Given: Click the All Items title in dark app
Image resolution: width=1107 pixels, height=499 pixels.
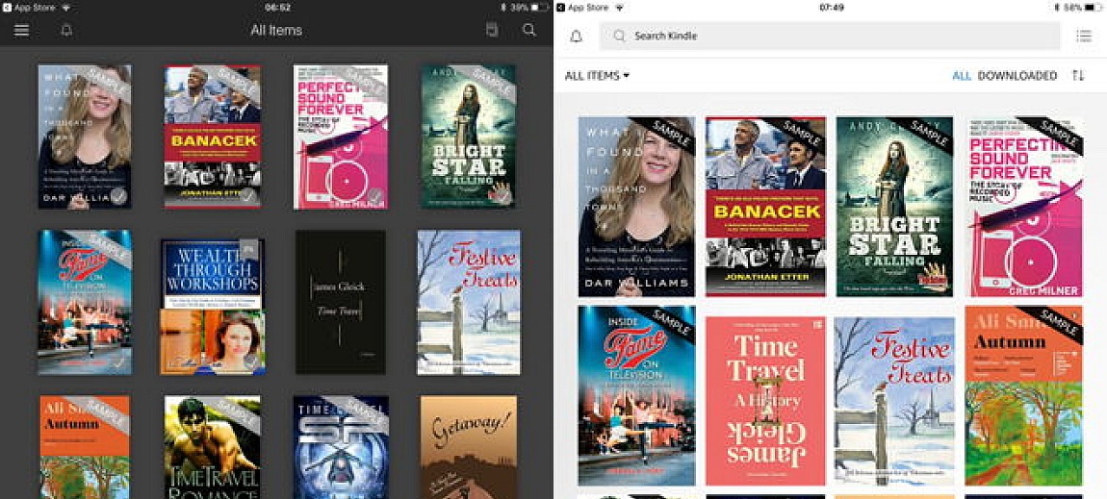Looking at the screenshot, I should point(276,31).
